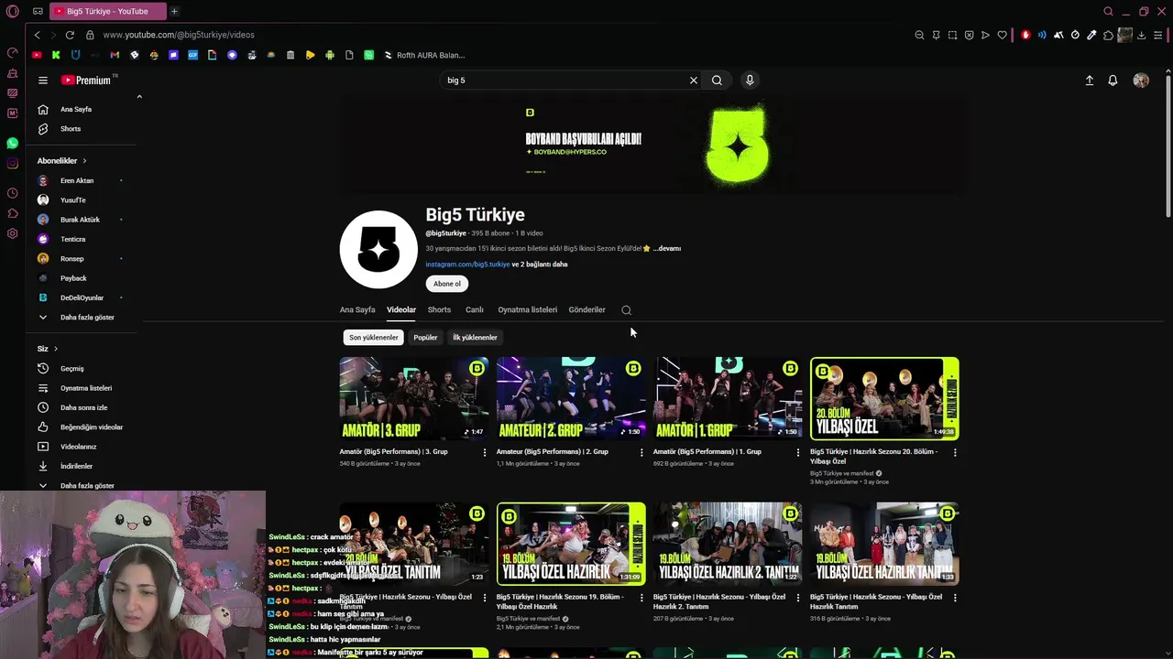Image resolution: width=1173 pixels, height=659 pixels.
Task: Open the Gmail bookmark icon
Action: coord(115,55)
